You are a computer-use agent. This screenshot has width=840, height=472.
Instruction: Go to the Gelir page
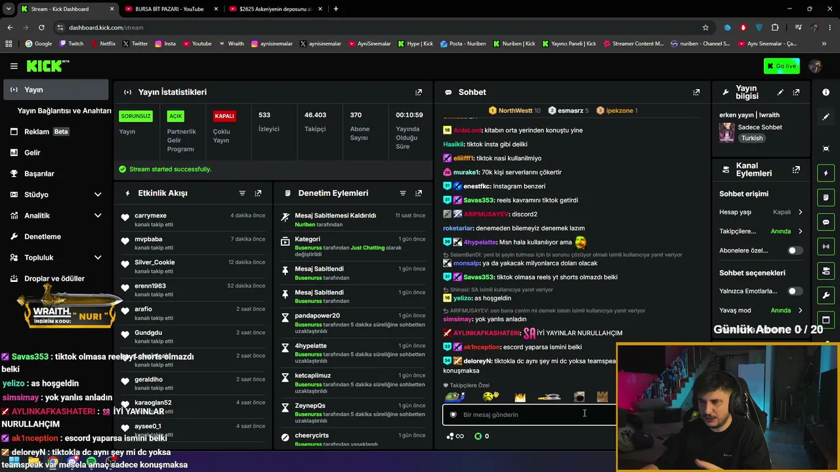click(x=56, y=153)
